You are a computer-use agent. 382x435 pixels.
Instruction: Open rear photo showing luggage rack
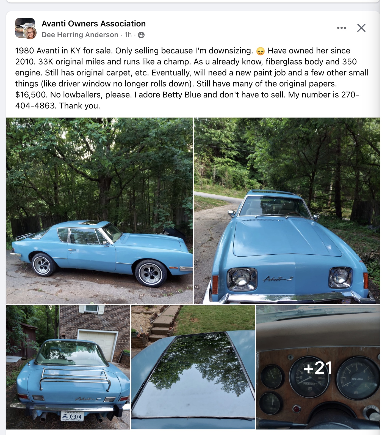click(68, 367)
